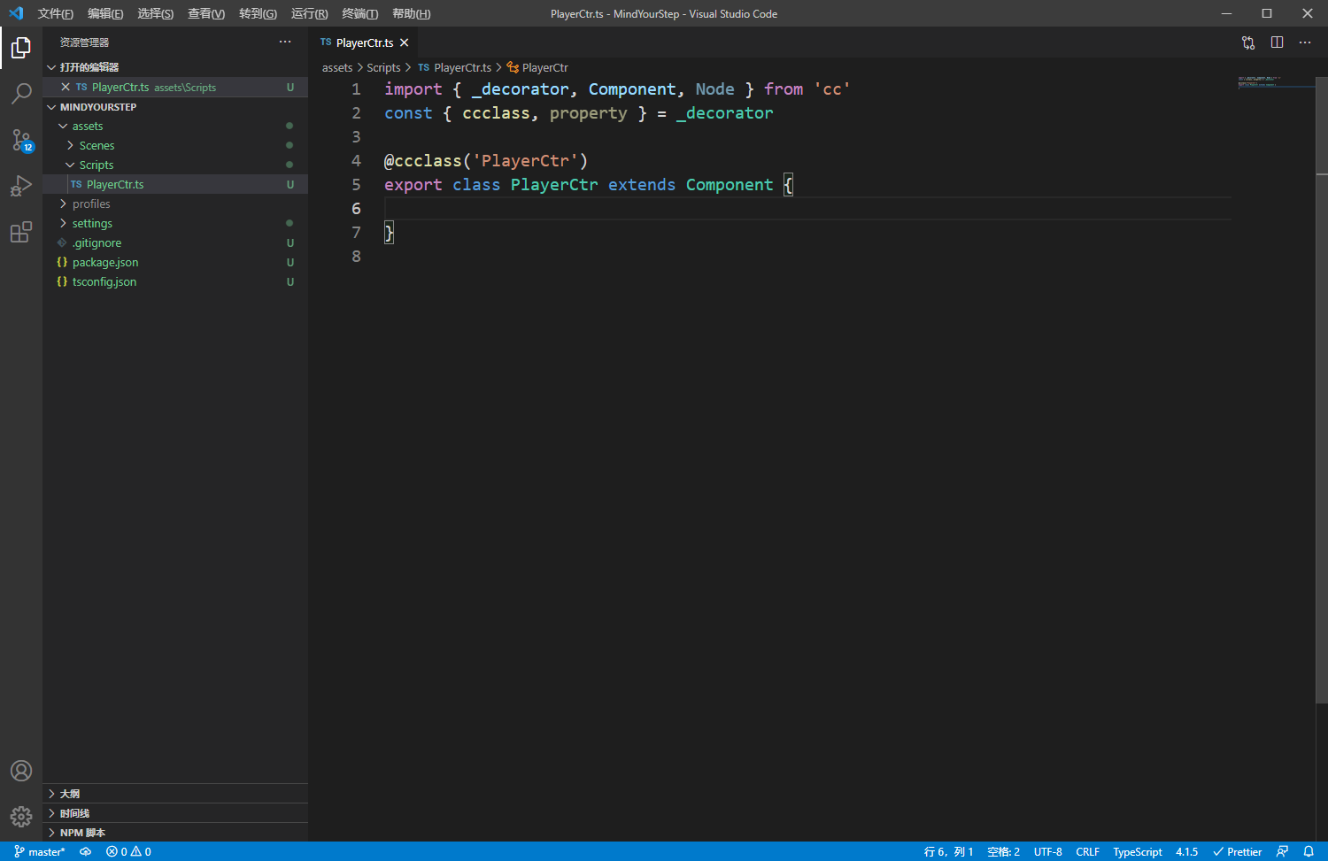This screenshot has height=861, width=1328.
Task: Open package.json in the explorer
Action: click(x=175, y=262)
